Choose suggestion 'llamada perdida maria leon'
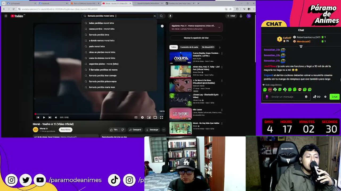341x191 pixels. point(119,87)
